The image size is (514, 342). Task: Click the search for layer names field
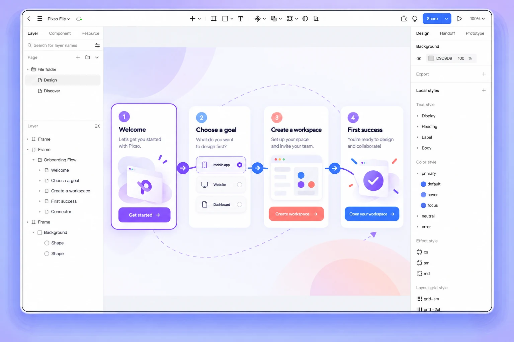coord(60,45)
